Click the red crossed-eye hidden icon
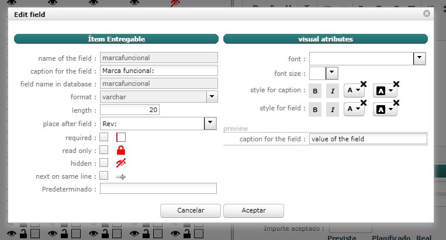 click(121, 163)
